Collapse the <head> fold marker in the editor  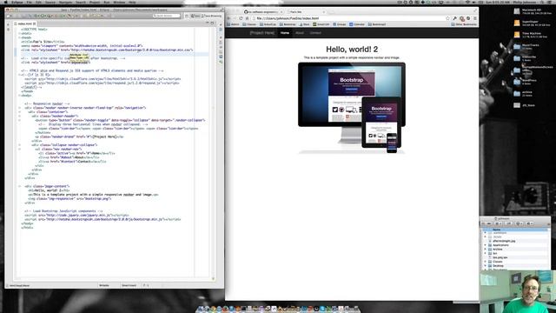pyautogui.click(x=19, y=37)
